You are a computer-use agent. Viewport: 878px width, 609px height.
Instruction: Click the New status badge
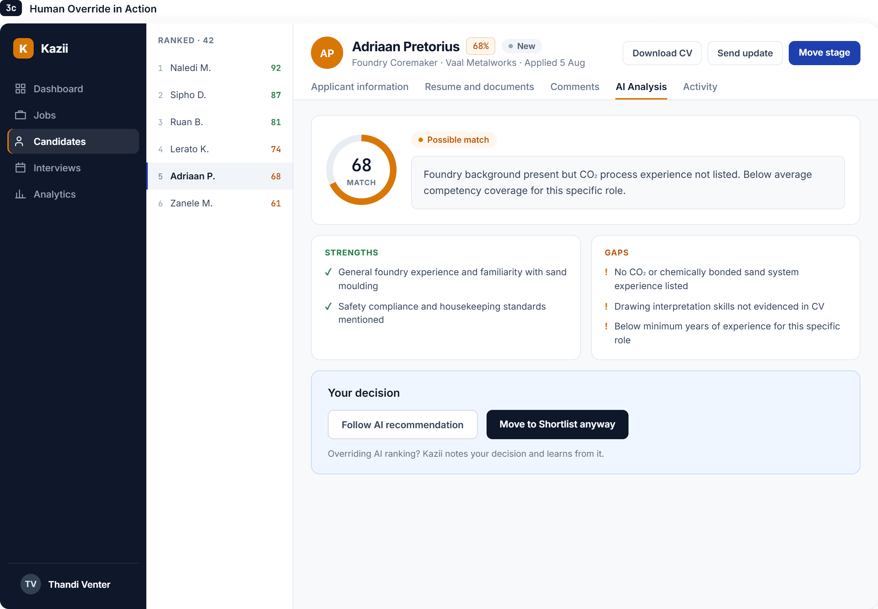click(x=521, y=46)
